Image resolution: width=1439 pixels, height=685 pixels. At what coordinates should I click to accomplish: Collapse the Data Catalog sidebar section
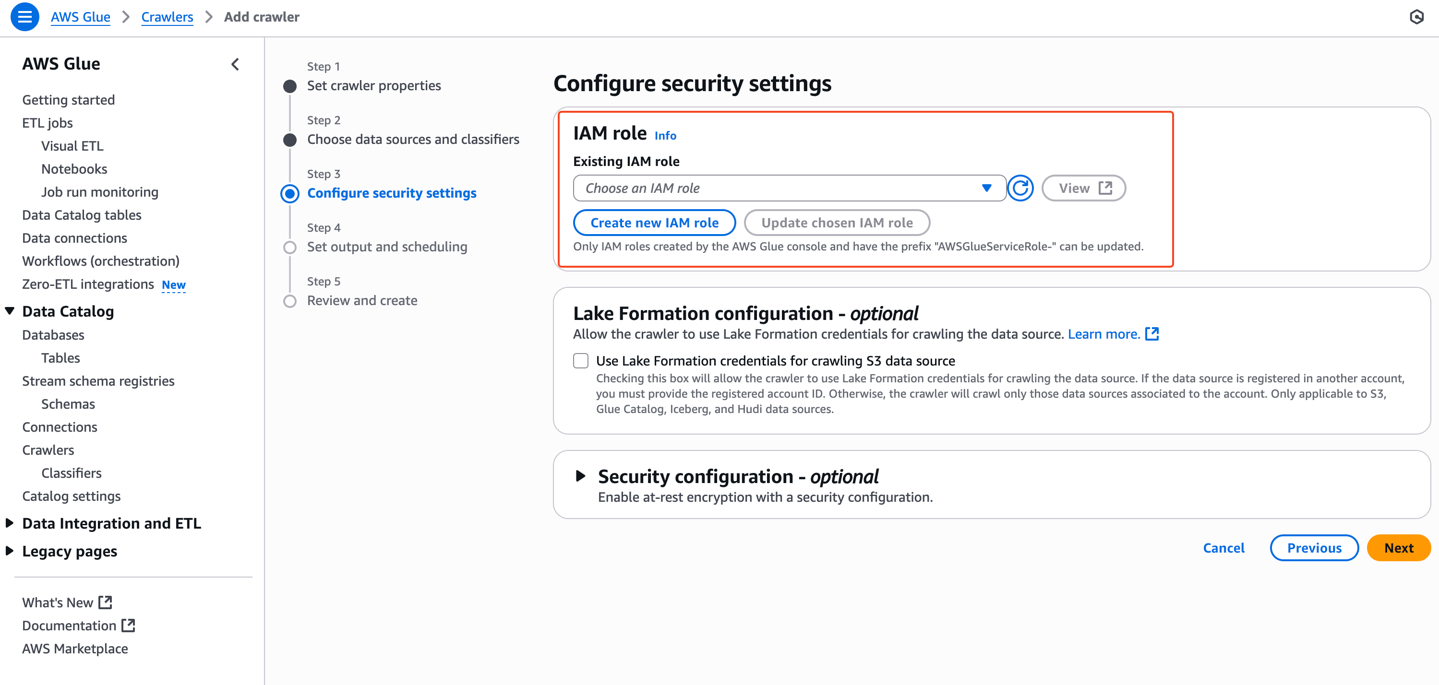pos(10,311)
